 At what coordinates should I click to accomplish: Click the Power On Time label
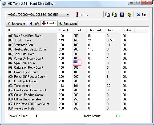point(18,116)
